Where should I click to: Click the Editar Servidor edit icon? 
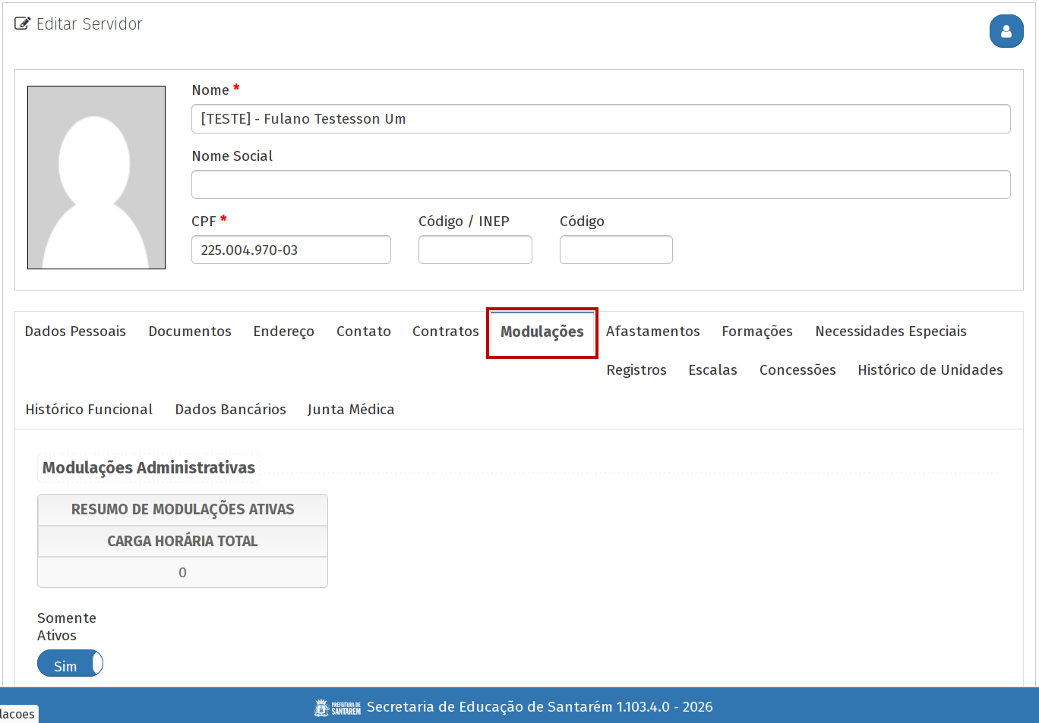(23, 24)
